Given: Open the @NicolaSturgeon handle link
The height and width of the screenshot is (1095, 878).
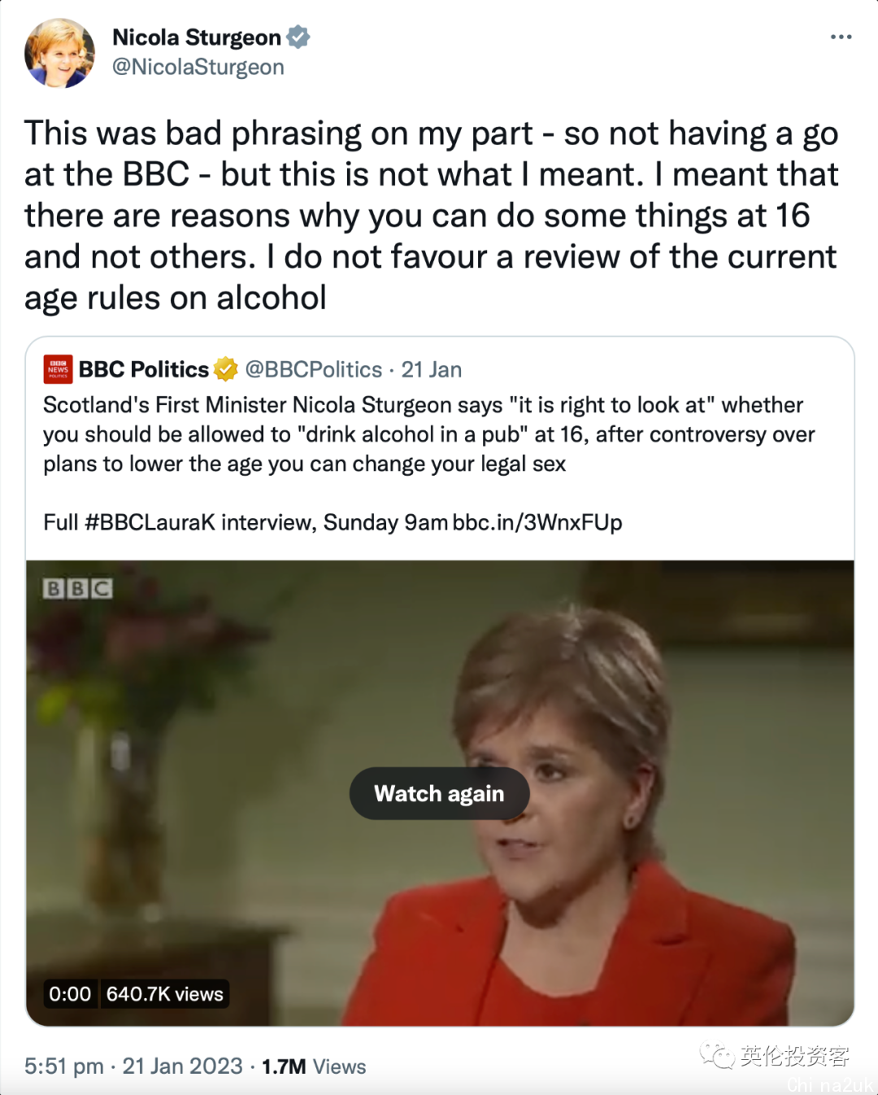Looking at the screenshot, I should click(198, 68).
